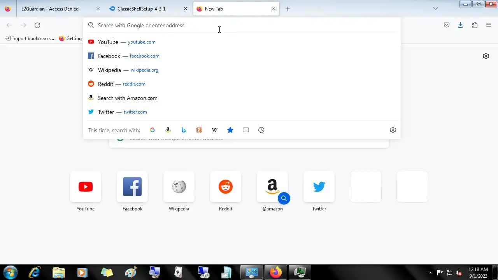498x280 pixels.
Task: Select the Facebook suggestion in the dropdown
Action: click(x=242, y=56)
